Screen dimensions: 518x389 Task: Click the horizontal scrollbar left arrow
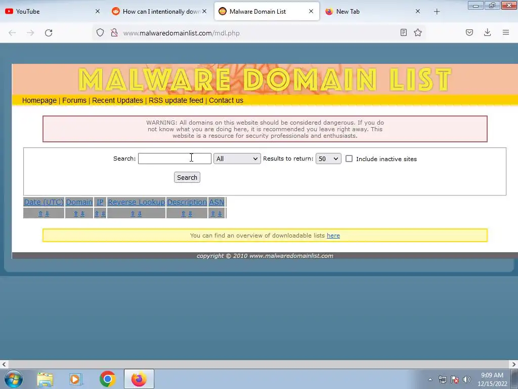[x=4, y=365]
